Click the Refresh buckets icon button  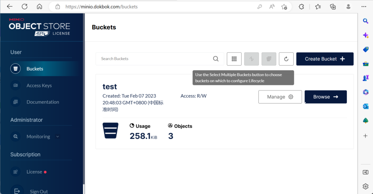(286, 59)
